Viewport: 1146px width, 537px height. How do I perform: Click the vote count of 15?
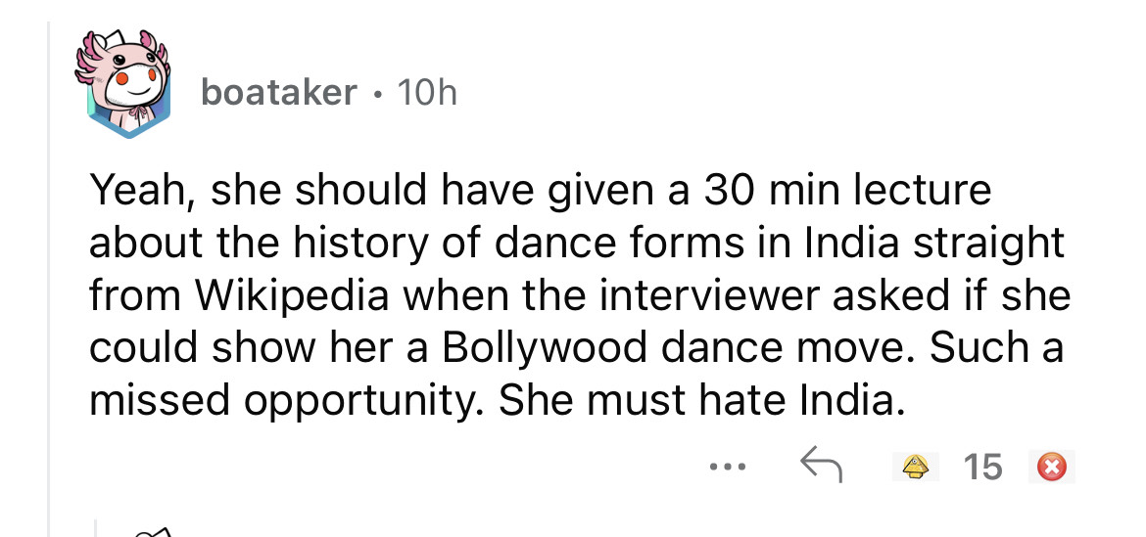(x=982, y=467)
